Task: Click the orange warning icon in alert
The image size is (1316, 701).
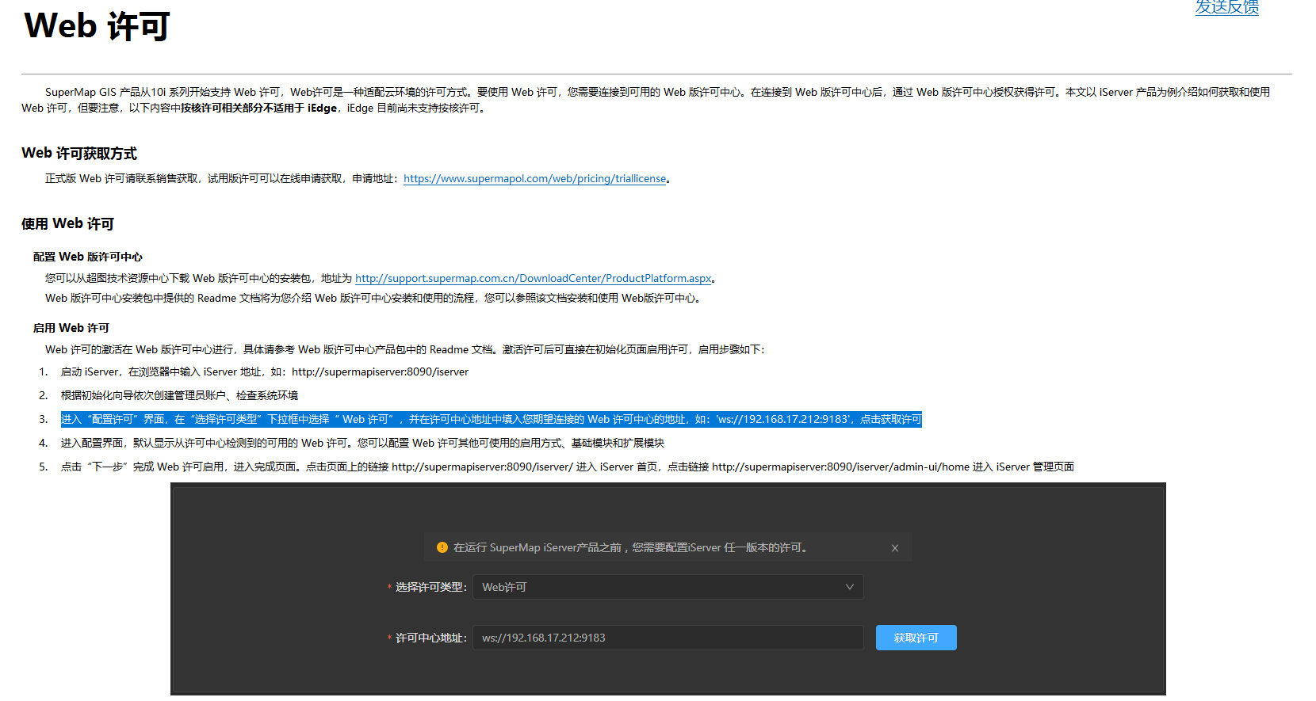Action: pyautogui.click(x=442, y=547)
